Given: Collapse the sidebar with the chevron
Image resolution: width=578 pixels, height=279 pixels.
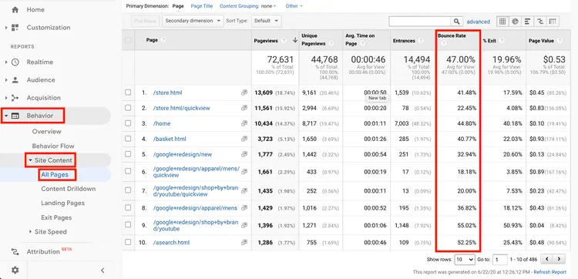Looking at the screenshot, I should pos(102,271).
